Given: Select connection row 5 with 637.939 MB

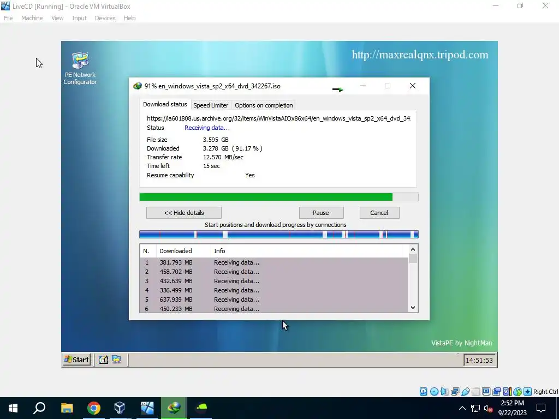Looking at the screenshot, I should pos(274,300).
